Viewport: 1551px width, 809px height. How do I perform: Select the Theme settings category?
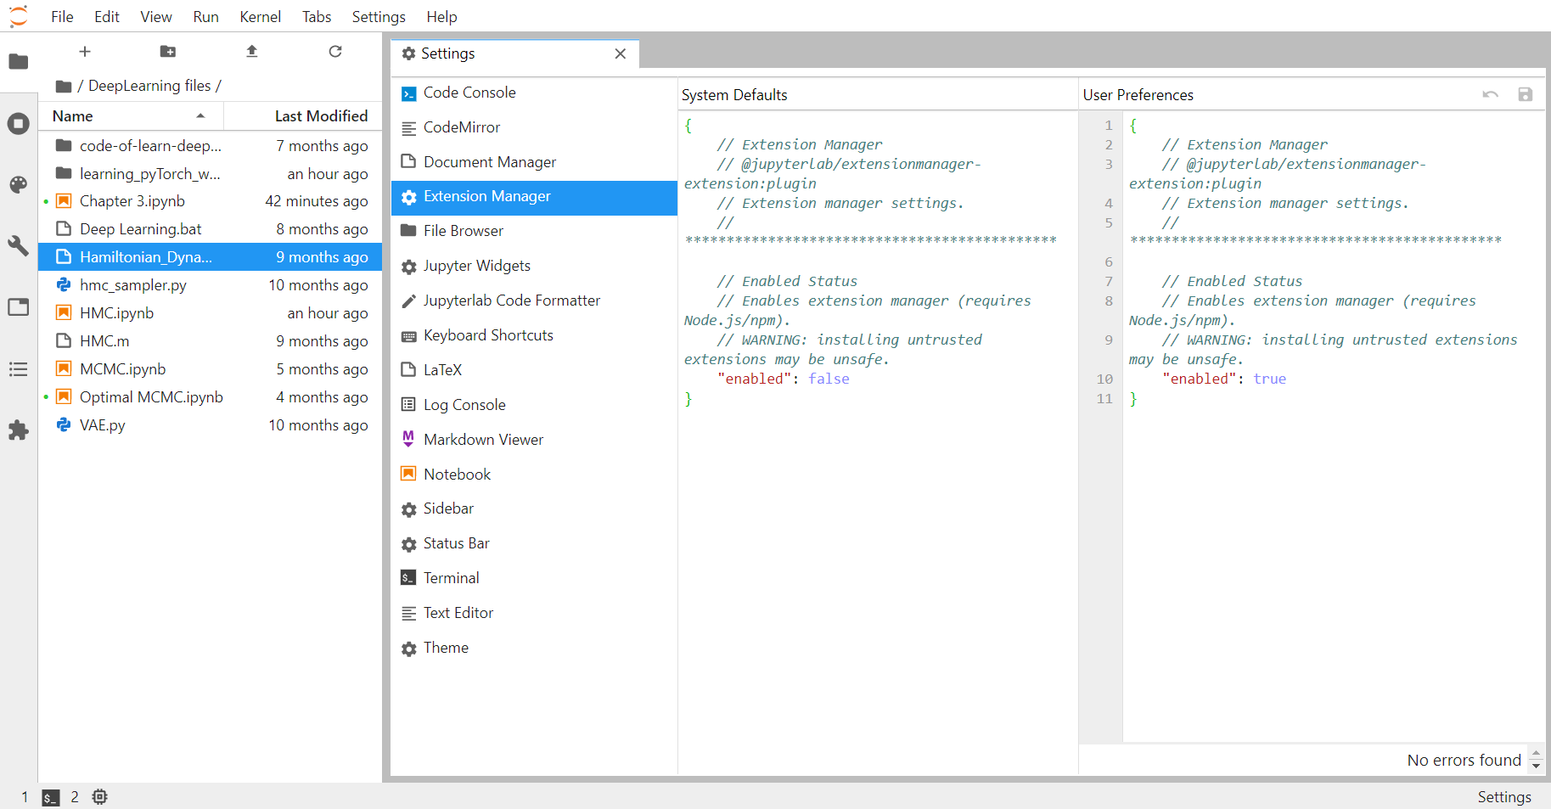coord(445,648)
